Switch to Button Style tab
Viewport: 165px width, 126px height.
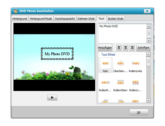(x=116, y=19)
